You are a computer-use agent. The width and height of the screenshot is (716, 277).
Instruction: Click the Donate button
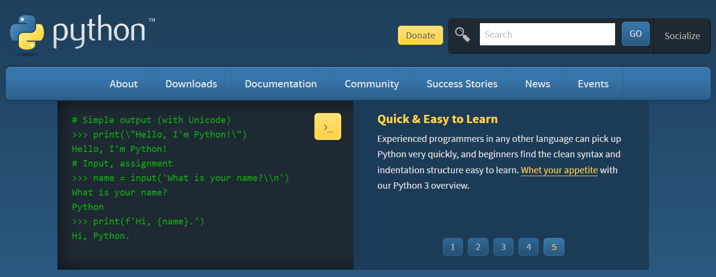click(421, 35)
